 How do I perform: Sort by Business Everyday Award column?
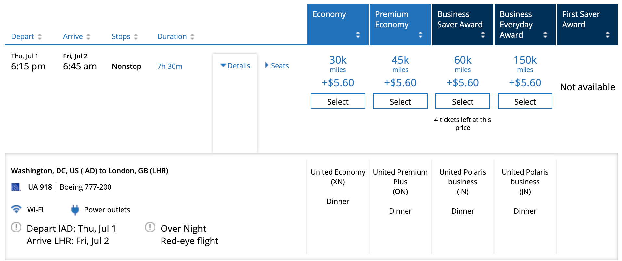545,35
